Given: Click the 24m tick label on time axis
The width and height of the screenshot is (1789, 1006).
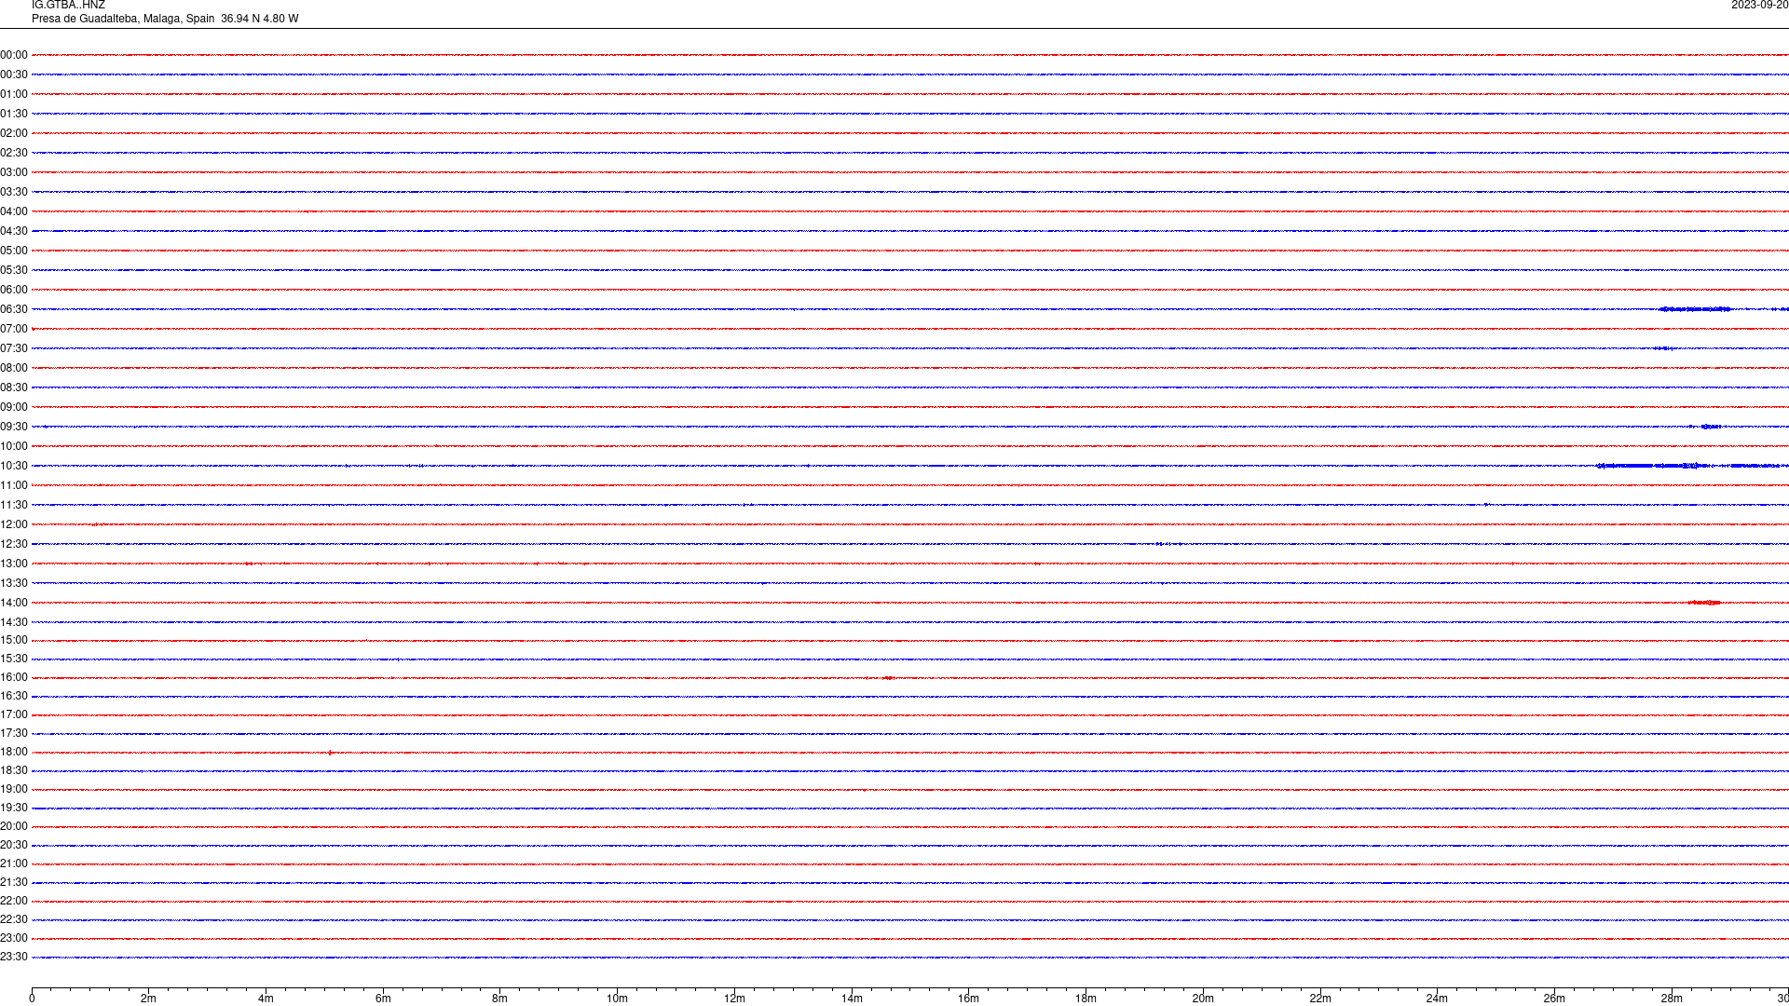Looking at the screenshot, I should tap(1437, 999).
